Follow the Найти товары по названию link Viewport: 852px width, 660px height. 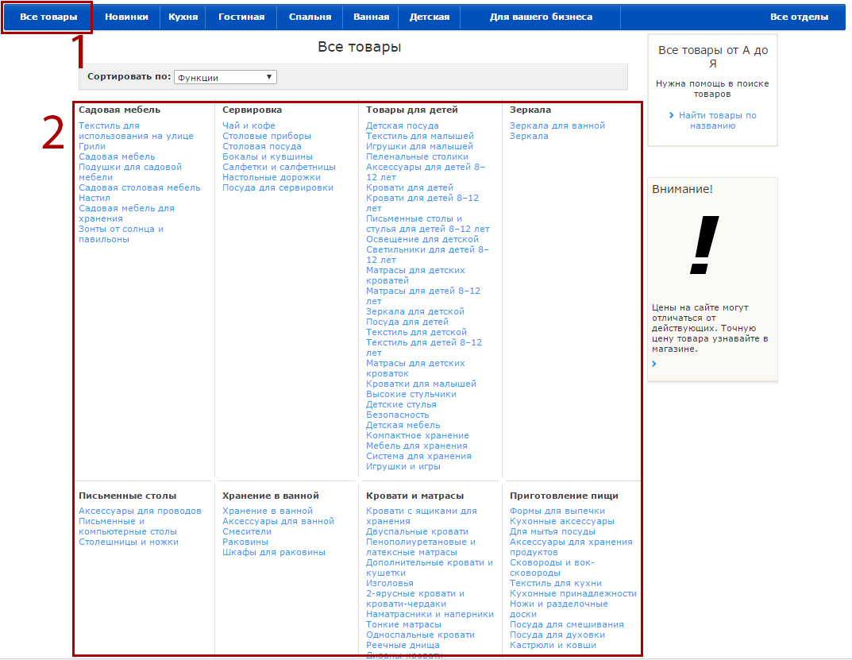point(717,120)
